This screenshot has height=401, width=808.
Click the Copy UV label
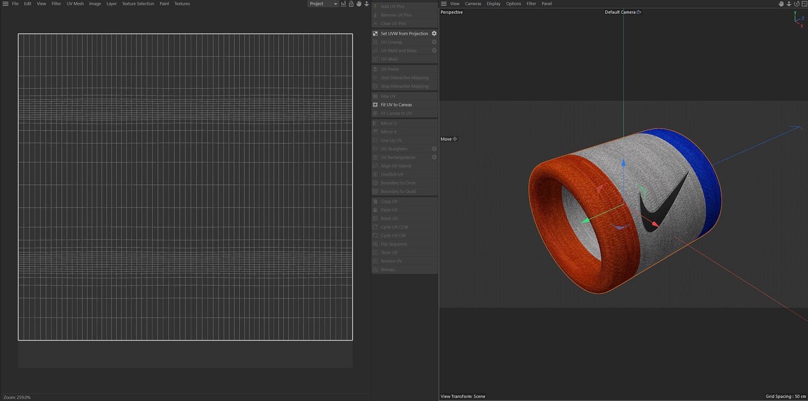(389, 202)
